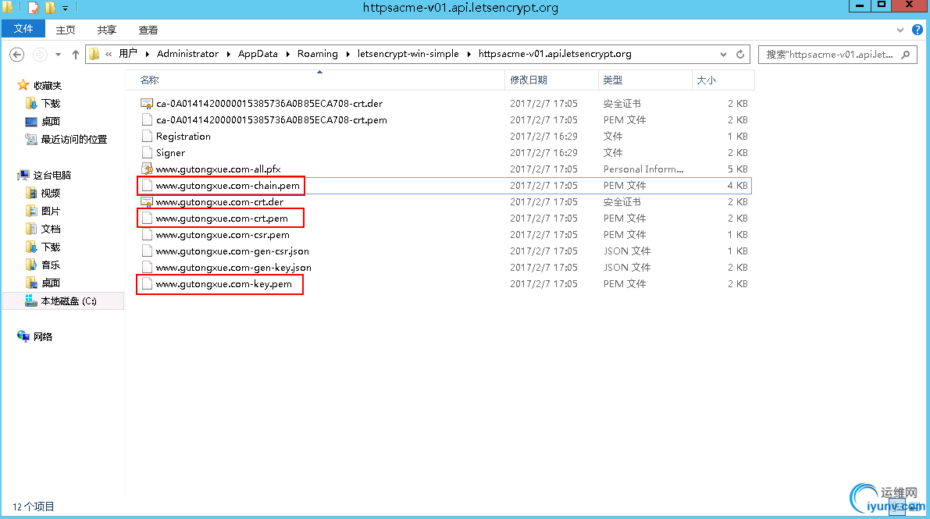Select 这台电脑 in the navigation pane
Image resolution: width=930 pixels, height=519 pixels.
point(52,175)
